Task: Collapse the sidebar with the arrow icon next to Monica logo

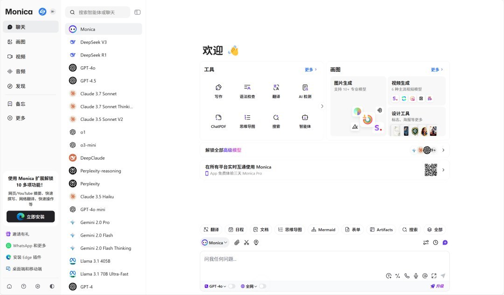Action: pyautogui.click(x=53, y=12)
